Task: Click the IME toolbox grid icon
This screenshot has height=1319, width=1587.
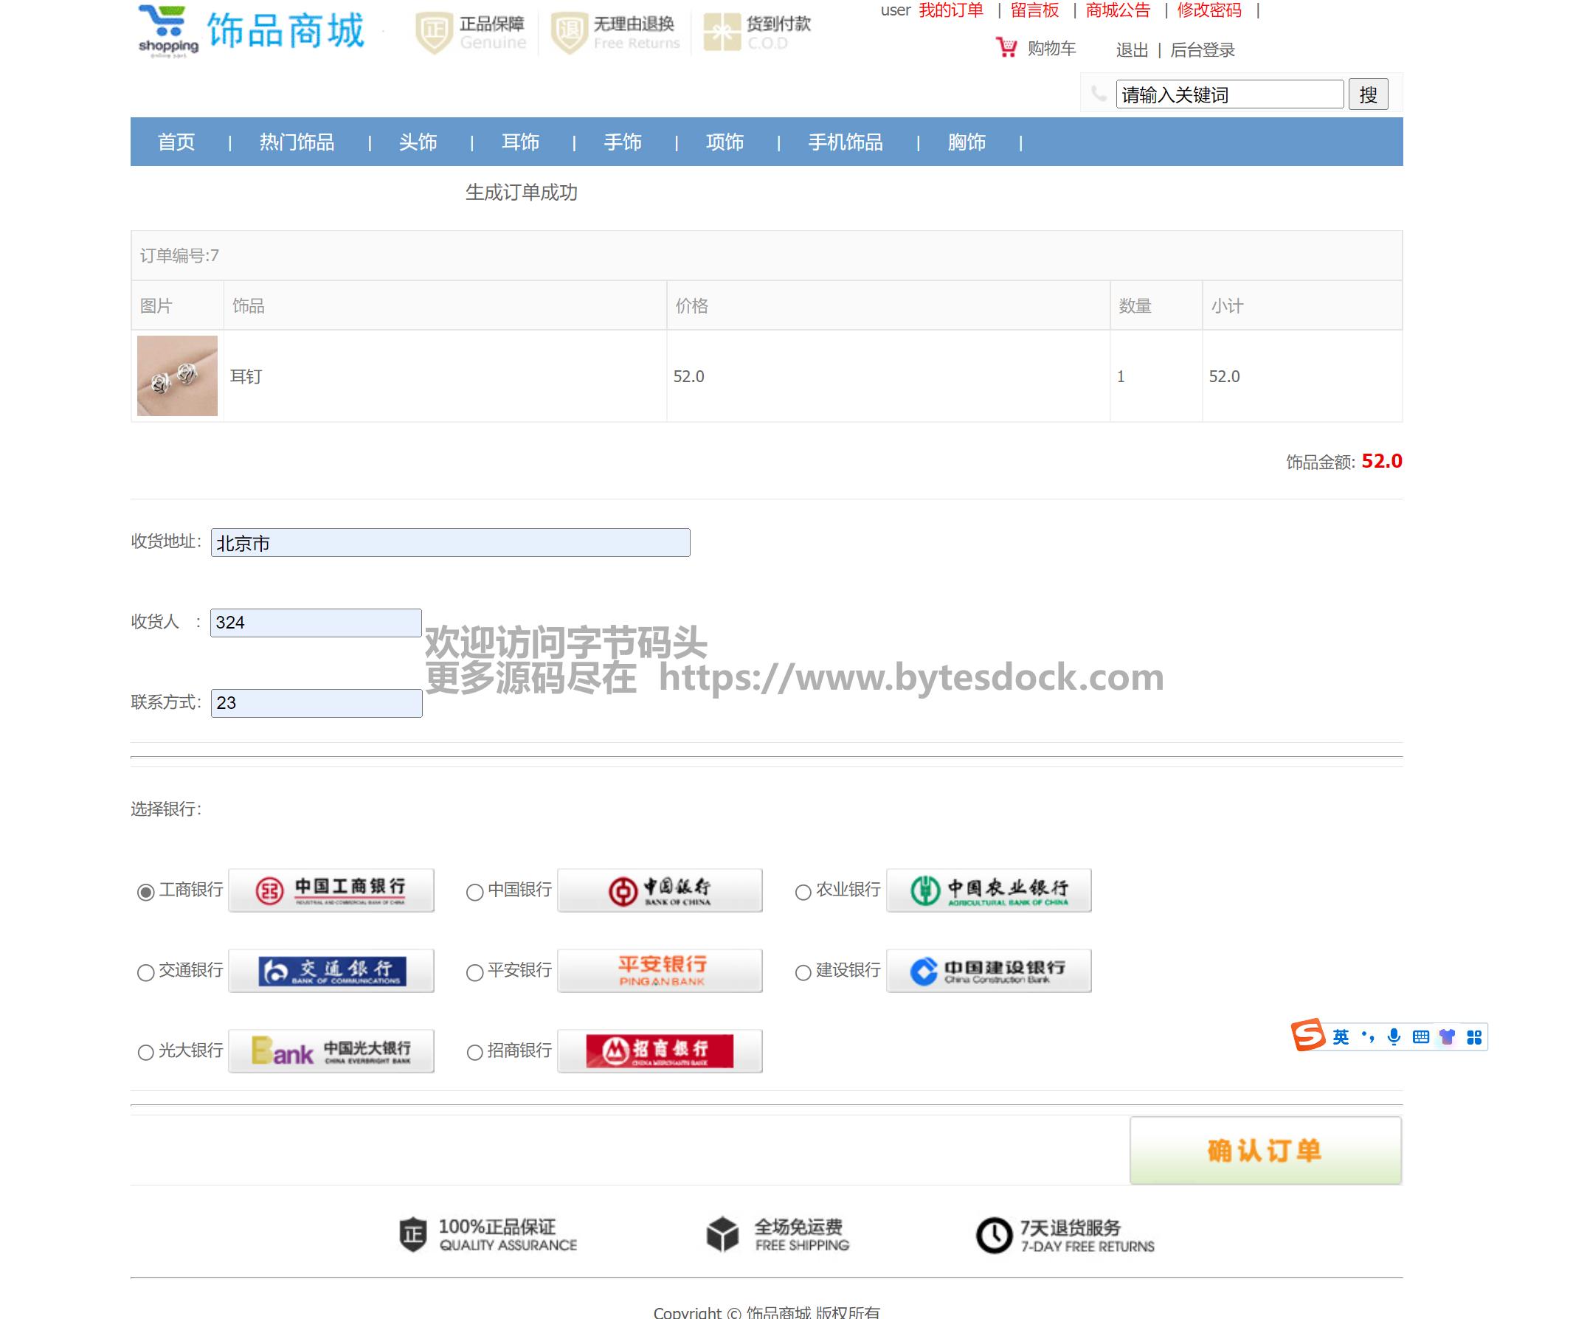Action: point(1473,1036)
